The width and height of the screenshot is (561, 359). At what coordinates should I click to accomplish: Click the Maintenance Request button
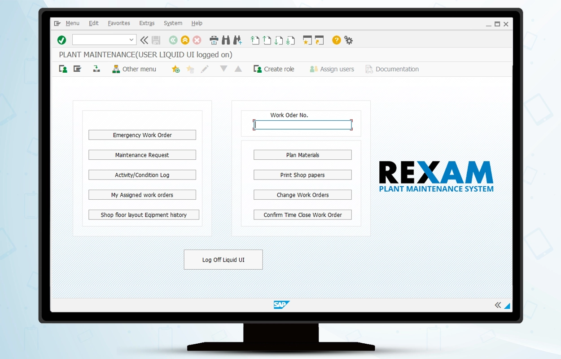pyautogui.click(x=142, y=155)
